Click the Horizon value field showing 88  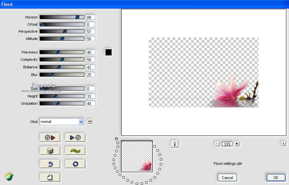point(91,17)
